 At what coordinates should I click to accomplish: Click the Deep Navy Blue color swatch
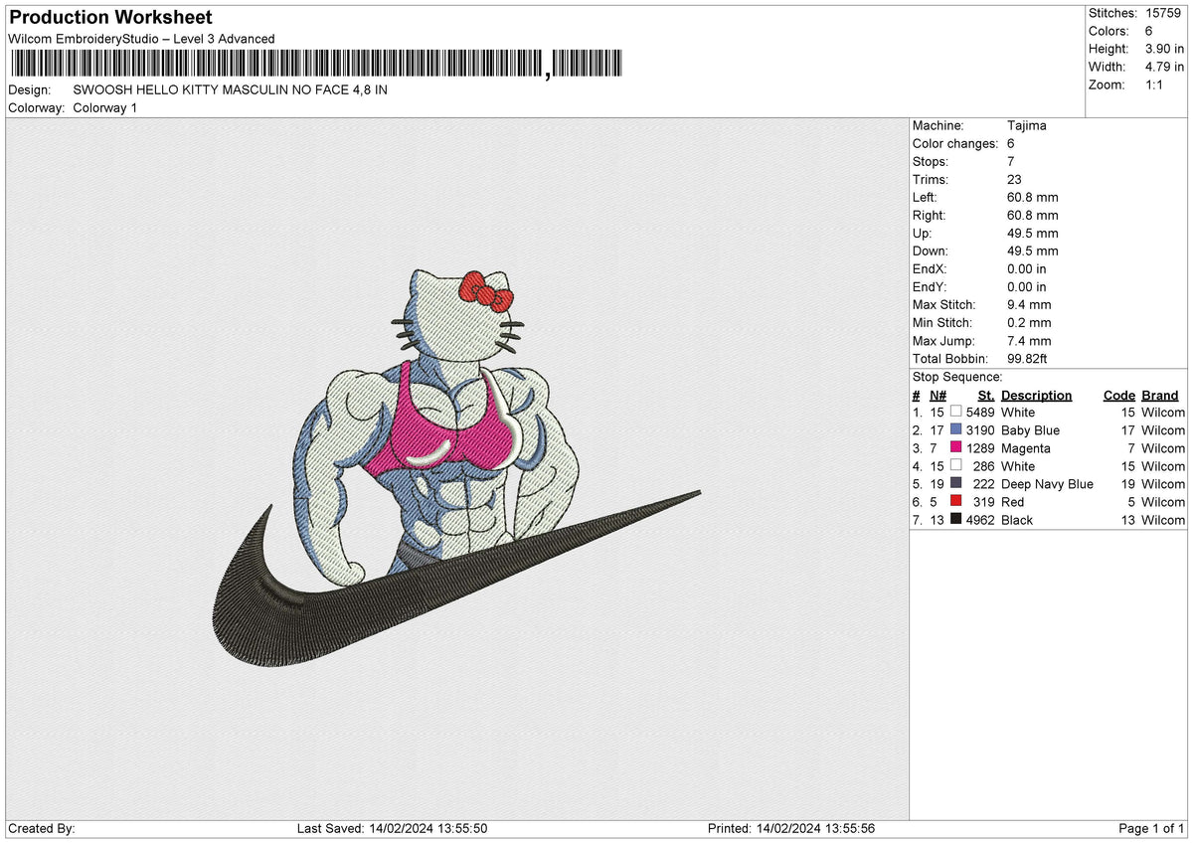(x=955, y=483)
